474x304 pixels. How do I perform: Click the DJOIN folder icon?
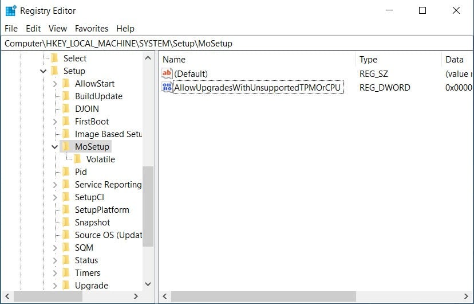66,109
